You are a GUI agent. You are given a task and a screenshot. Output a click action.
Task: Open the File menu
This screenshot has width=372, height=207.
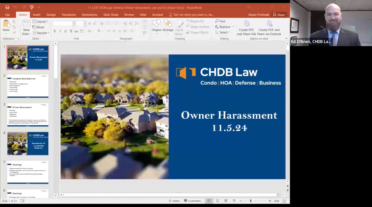coord(8,15)
